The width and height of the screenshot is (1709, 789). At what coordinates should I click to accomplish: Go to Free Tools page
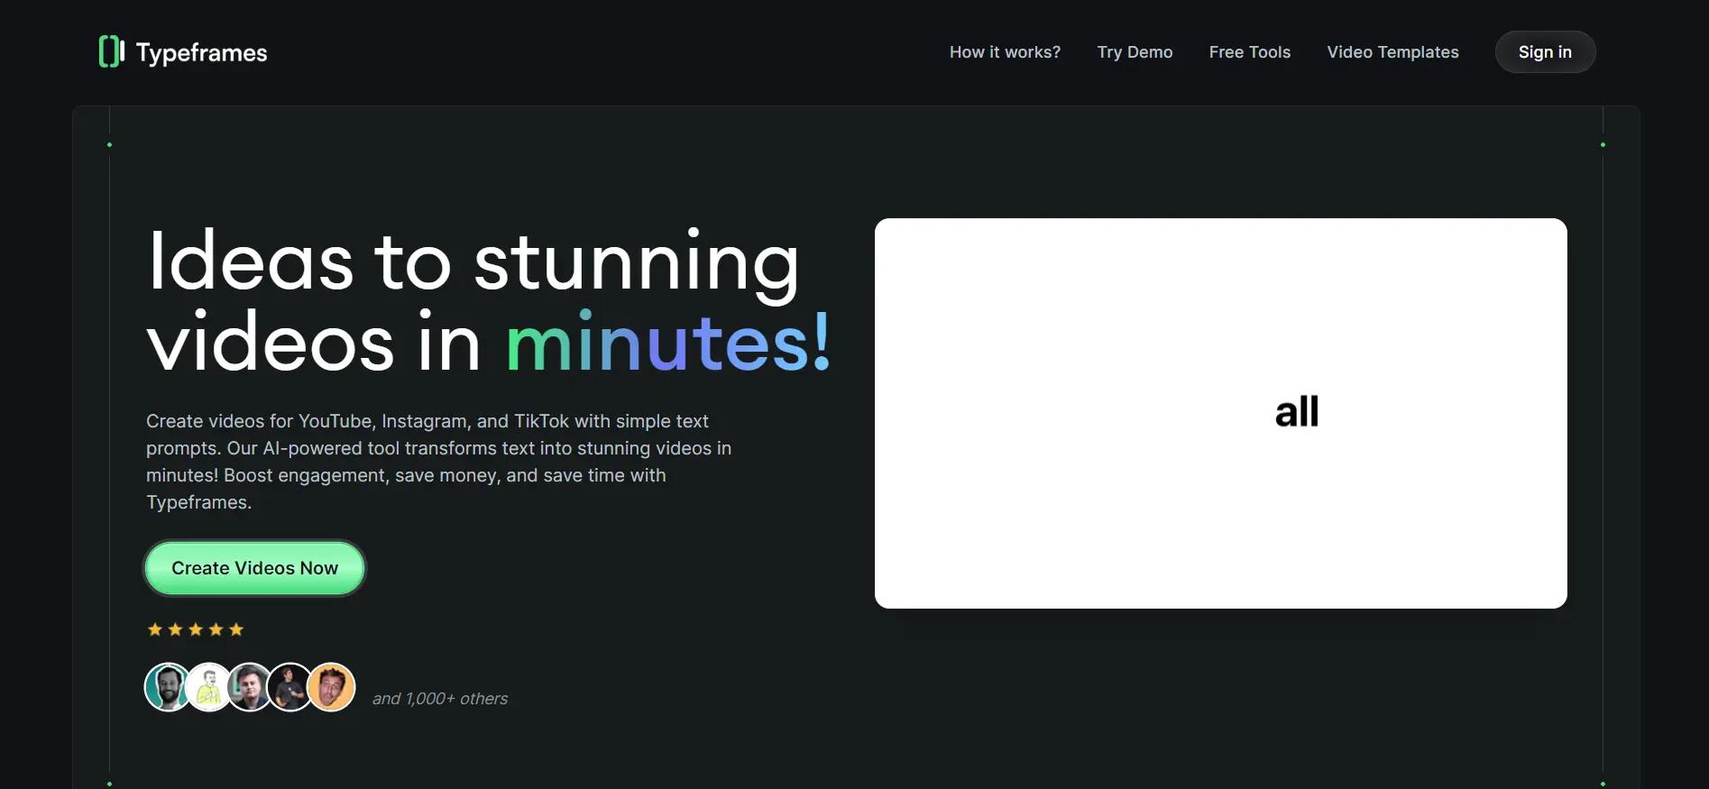(1250, 52)
